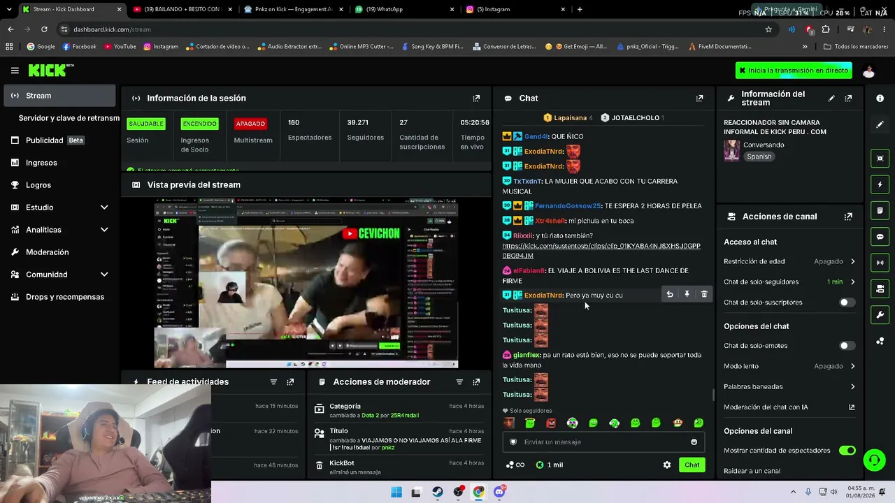Open the kick.com clip link from Riixxii

pos(601,251)
